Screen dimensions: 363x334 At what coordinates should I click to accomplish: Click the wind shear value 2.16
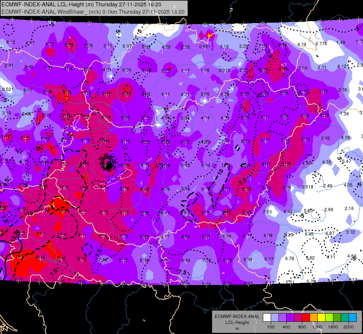(349, 208)
